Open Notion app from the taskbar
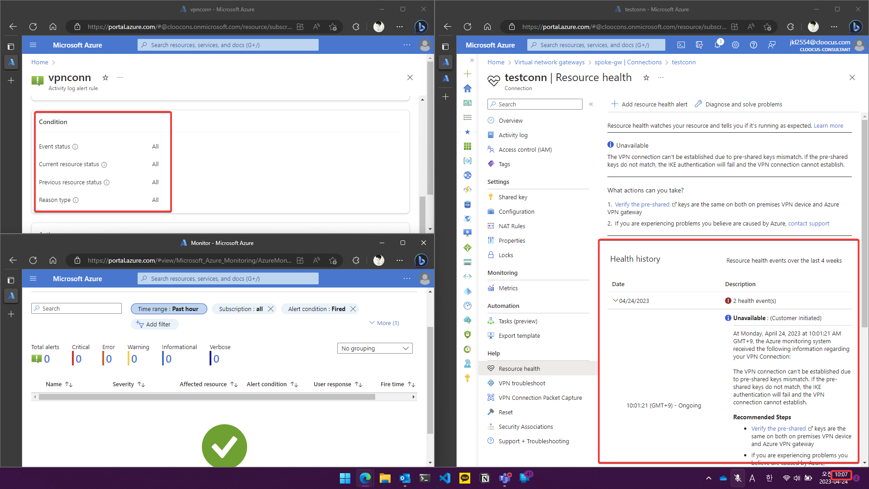Screen dimensions: 869x489 485,478
